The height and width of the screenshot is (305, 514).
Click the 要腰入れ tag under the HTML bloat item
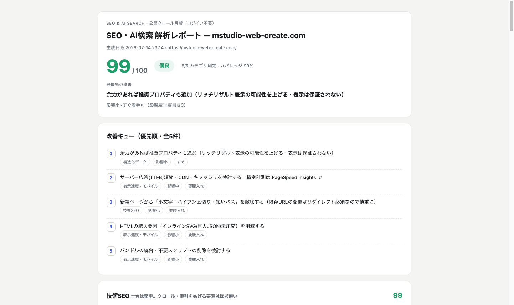(x=196, y=235)
